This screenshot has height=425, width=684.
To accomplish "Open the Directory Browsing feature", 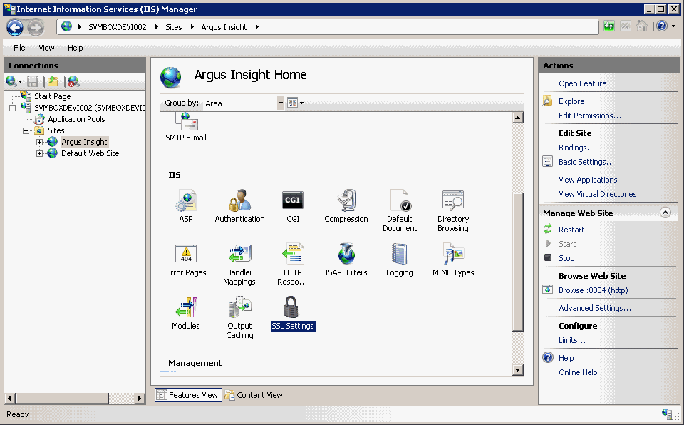I will [453, 210].
